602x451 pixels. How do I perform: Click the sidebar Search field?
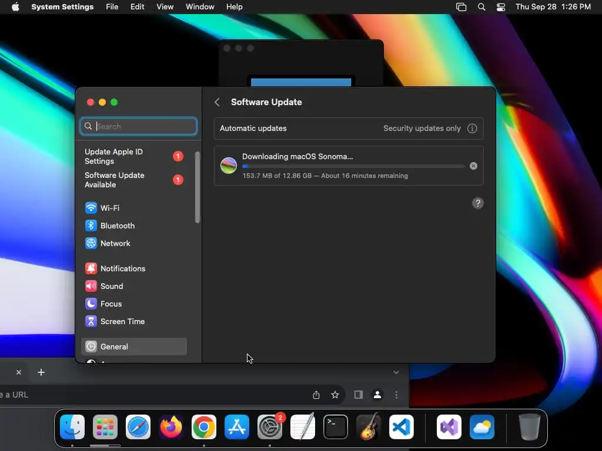click(139, 126)
